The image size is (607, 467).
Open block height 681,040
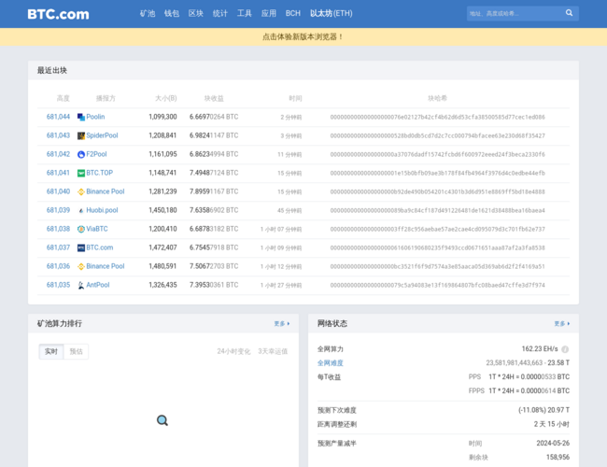[x=58, y=191]
